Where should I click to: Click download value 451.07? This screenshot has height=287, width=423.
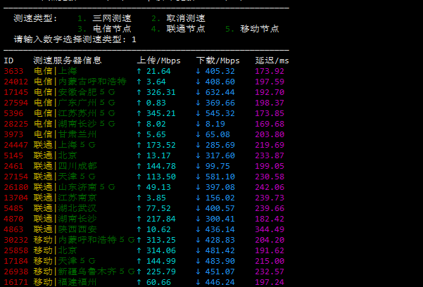pos(220,271)
